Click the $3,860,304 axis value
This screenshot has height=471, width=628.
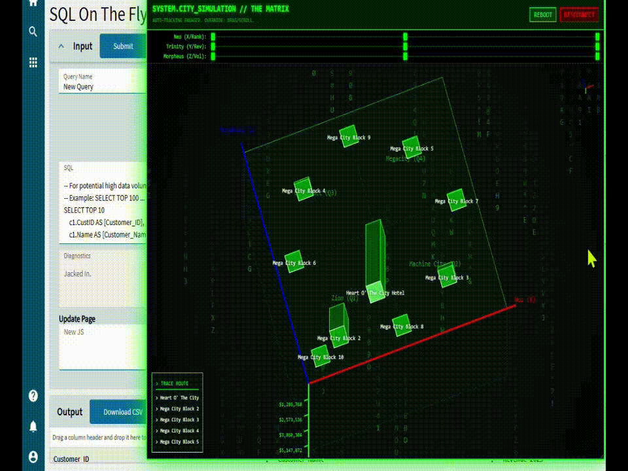(x=290, y=435)
